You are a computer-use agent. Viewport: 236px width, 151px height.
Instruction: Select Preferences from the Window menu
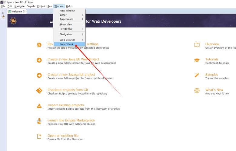66,44
